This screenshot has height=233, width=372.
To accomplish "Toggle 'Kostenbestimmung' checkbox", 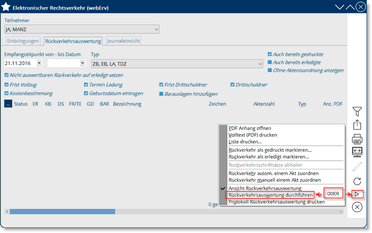I will tap(6, 93).
